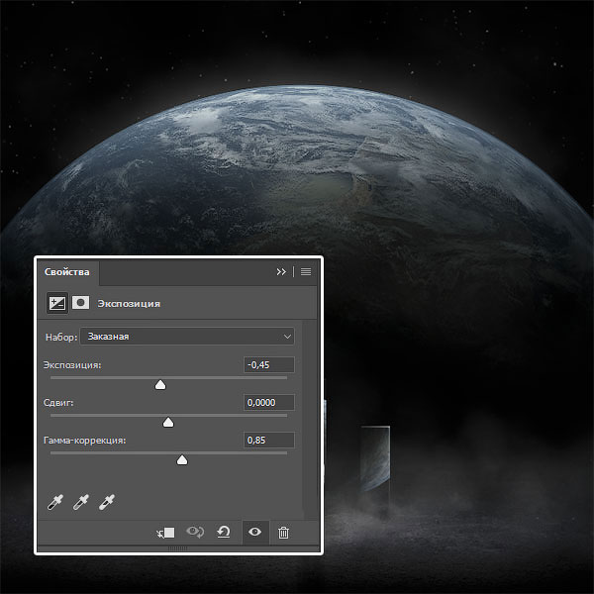Viewport: 594px width, 594px height.
Task: Select the exposure adjustment icon
Action: pyautogui.click(x=57, y=303)
